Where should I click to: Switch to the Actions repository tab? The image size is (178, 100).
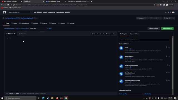tap(34, 23)
